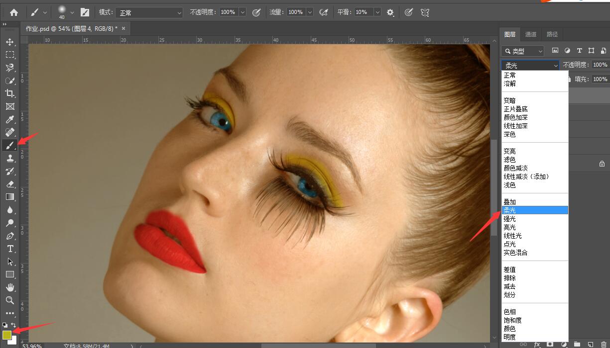Select the Crop tool
This screenshot has width=610, height=348.
(10, 93)
